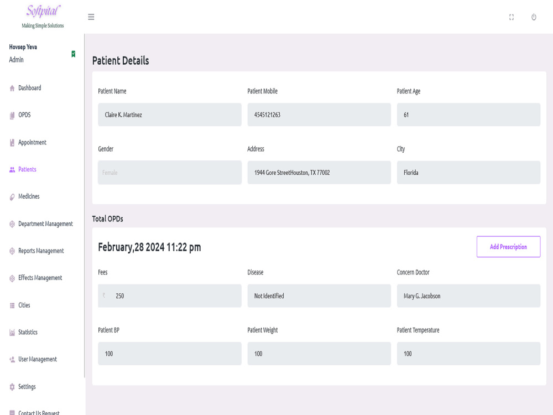Open Cities menu item
553x415 pixels.
click(24, 305)
